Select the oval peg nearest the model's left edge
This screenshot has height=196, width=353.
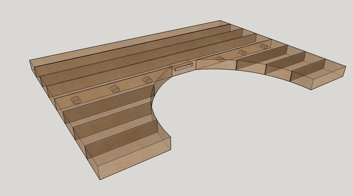point(75,99)
